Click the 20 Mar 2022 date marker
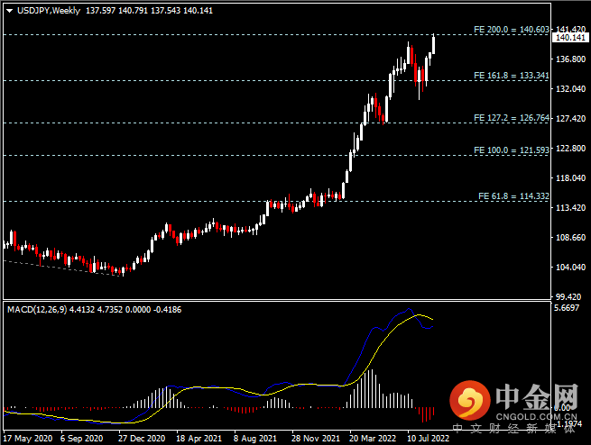The image size is (591, 445). pyautogui.click(x=373, y=438)
